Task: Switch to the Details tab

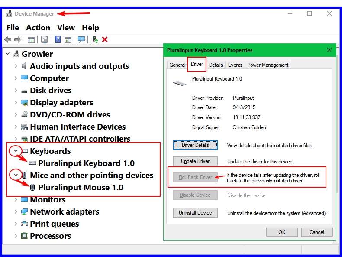Action: [216, 65]
